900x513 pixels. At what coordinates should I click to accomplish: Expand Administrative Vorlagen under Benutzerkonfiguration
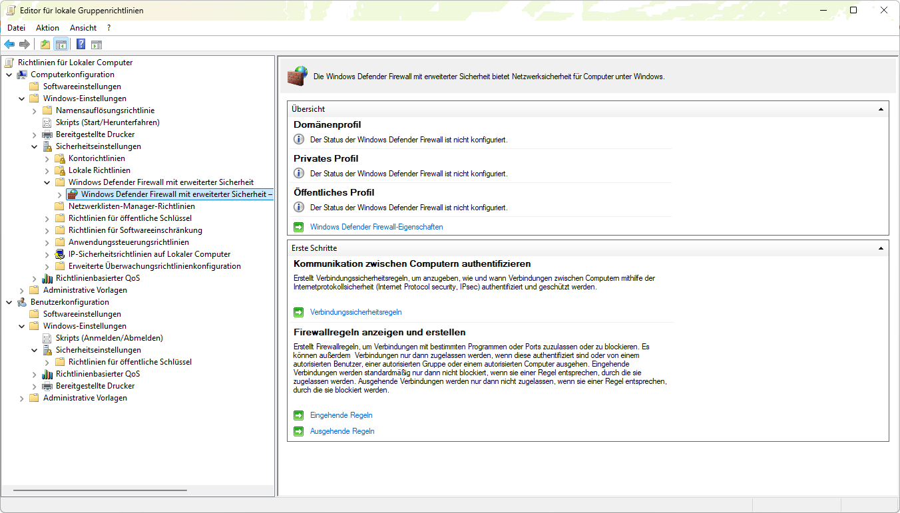(21, 398)
